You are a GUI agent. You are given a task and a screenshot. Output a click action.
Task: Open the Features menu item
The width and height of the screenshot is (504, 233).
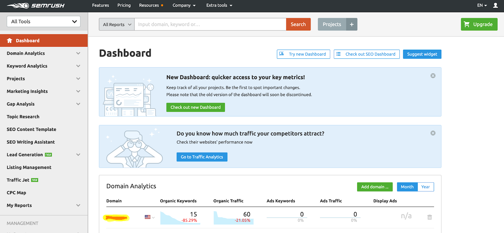[100, 5]
